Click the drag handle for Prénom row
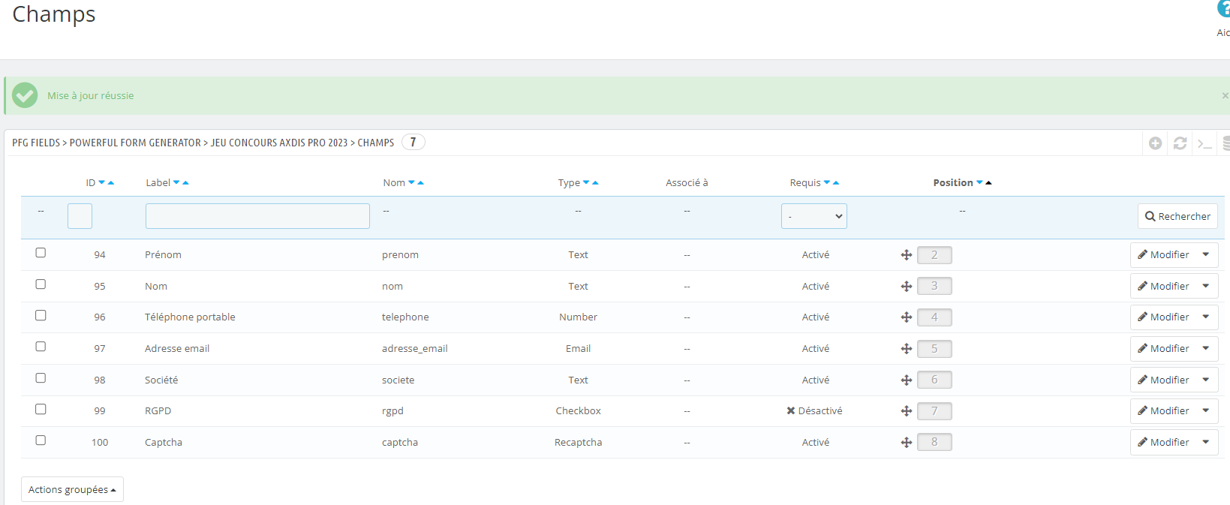Image resolution: width=1230 pixels, height=505 pixels. [x=907, y=255]
